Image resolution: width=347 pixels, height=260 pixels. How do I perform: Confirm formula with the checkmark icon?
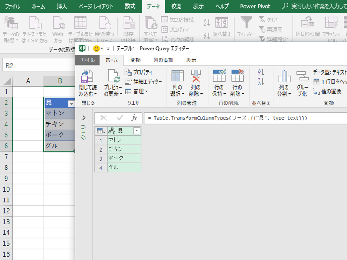(x=120, y=118)
